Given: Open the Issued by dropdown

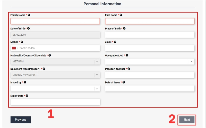Looking at the screenshot, I should [x=97, y=88].
